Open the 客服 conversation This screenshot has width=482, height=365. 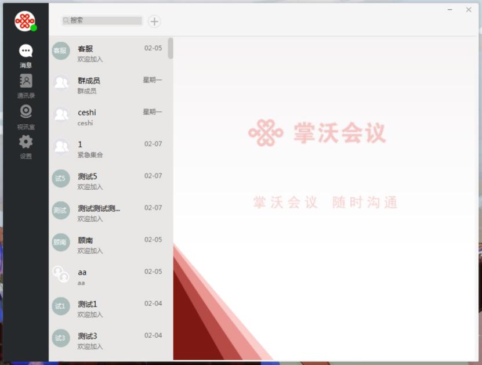click(110, 53)
